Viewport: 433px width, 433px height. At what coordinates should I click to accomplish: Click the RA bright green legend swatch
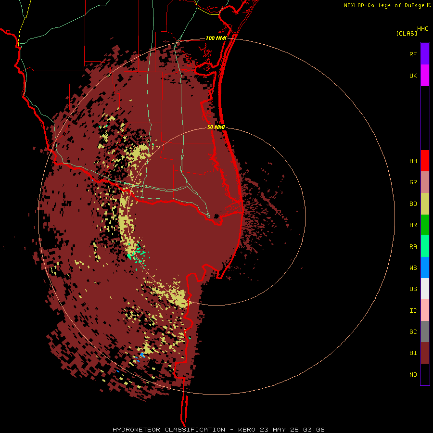coord(425,246)
